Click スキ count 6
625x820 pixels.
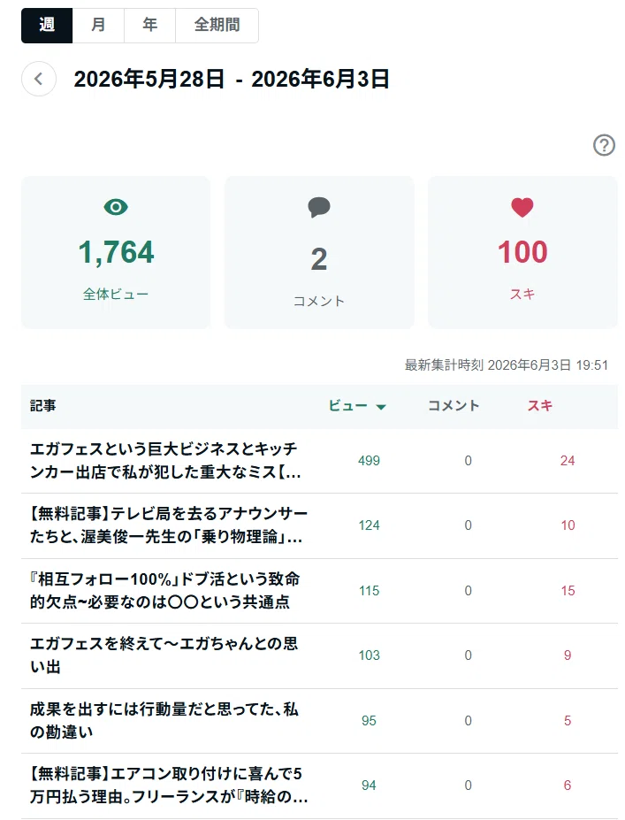point(568,786)
